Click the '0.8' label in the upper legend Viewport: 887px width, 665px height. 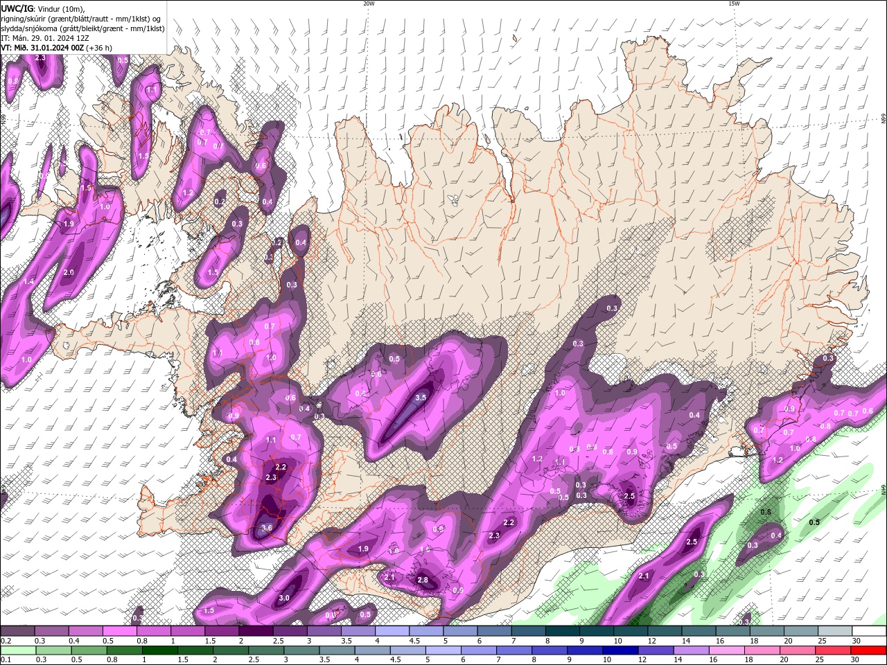[x=141, y=641]
